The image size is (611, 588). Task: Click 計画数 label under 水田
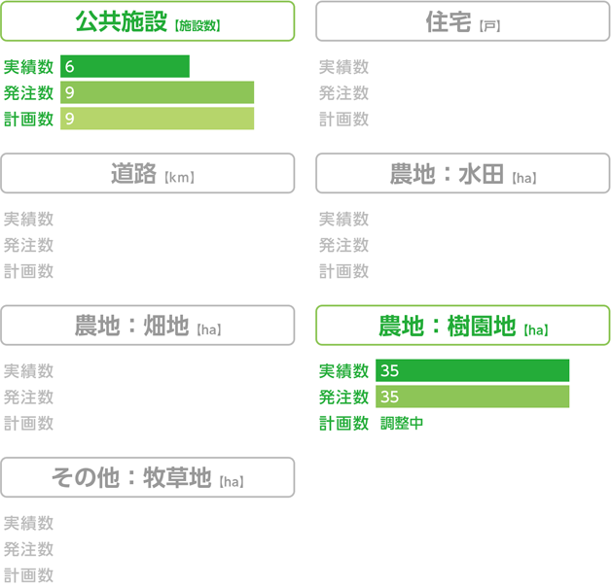(344, 271)
